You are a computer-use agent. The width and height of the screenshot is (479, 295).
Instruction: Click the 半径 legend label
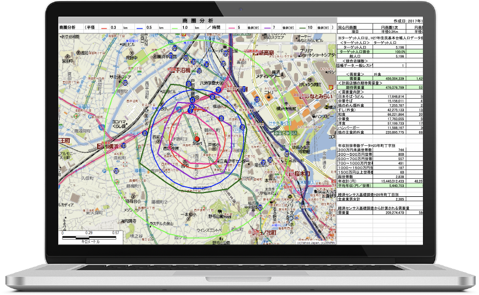pos(91,27)
